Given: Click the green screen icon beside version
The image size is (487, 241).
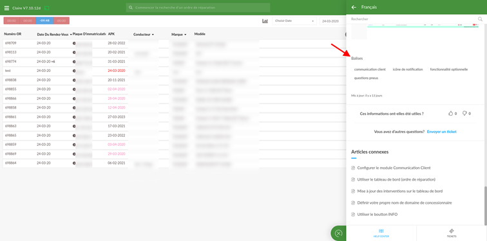Looking at the screenshot, I should pos(46,8).
